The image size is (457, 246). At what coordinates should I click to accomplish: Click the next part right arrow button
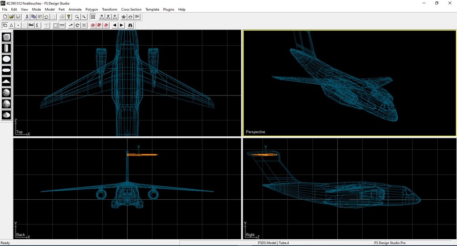tap(121, 25)
